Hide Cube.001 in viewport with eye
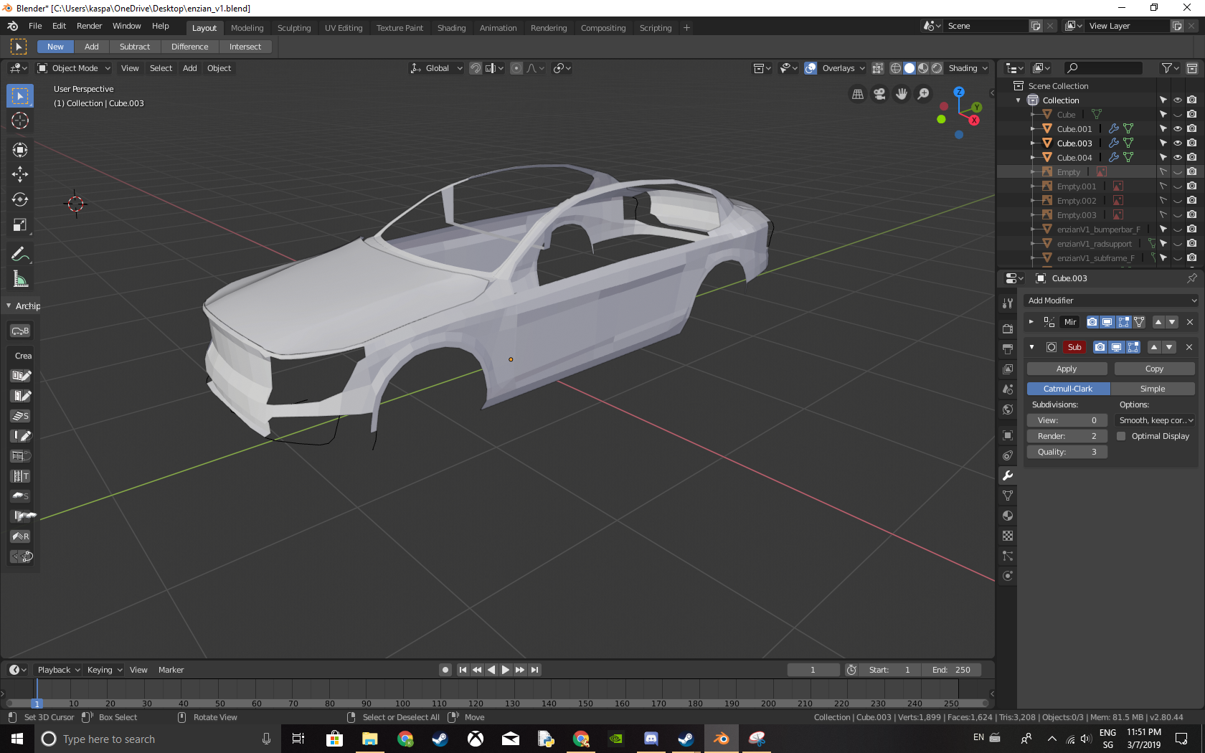 (x=1177, y=129)
